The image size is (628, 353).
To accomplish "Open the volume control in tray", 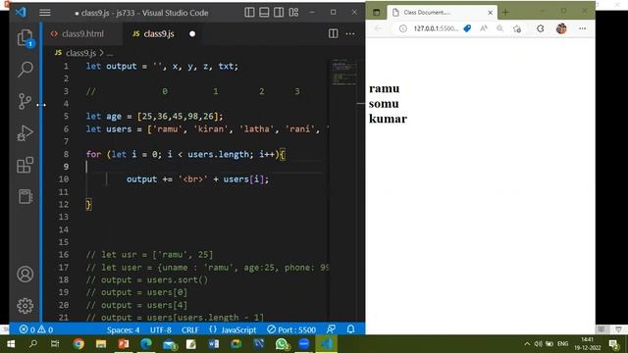I will [x=539, y=344].
